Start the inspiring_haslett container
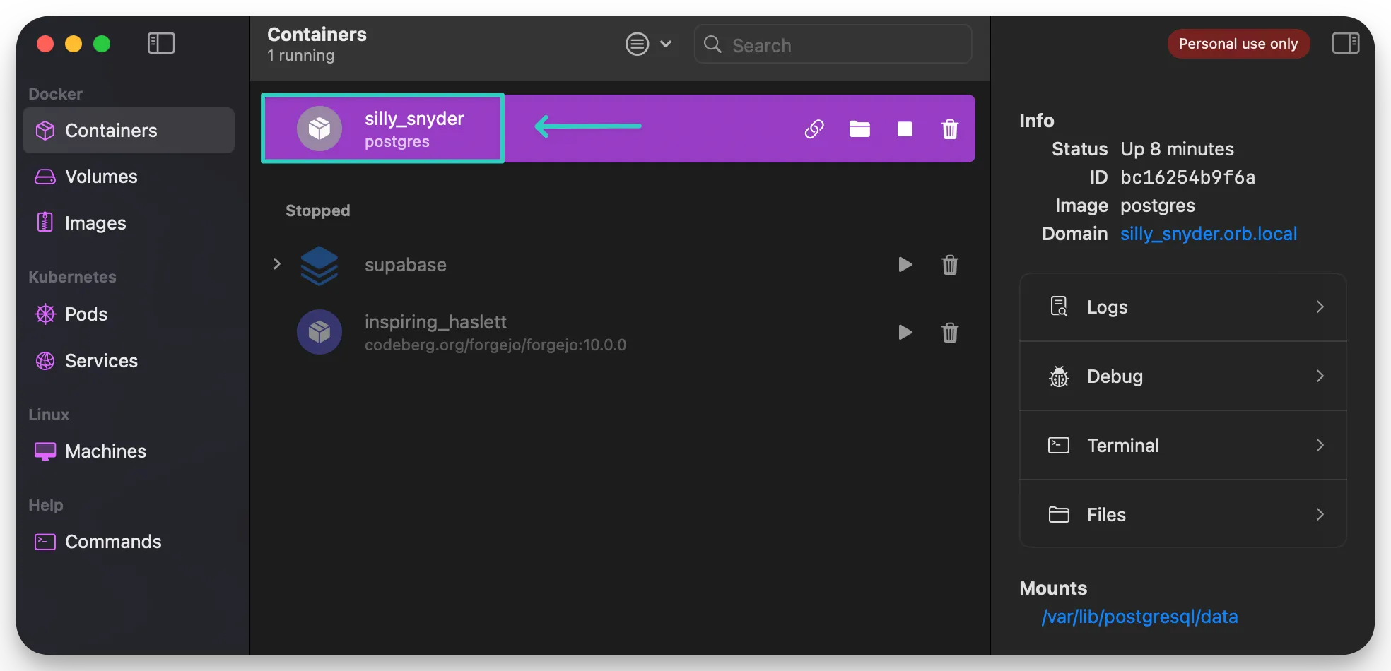This screenshot has width=1391, height=671. [905, 333]
